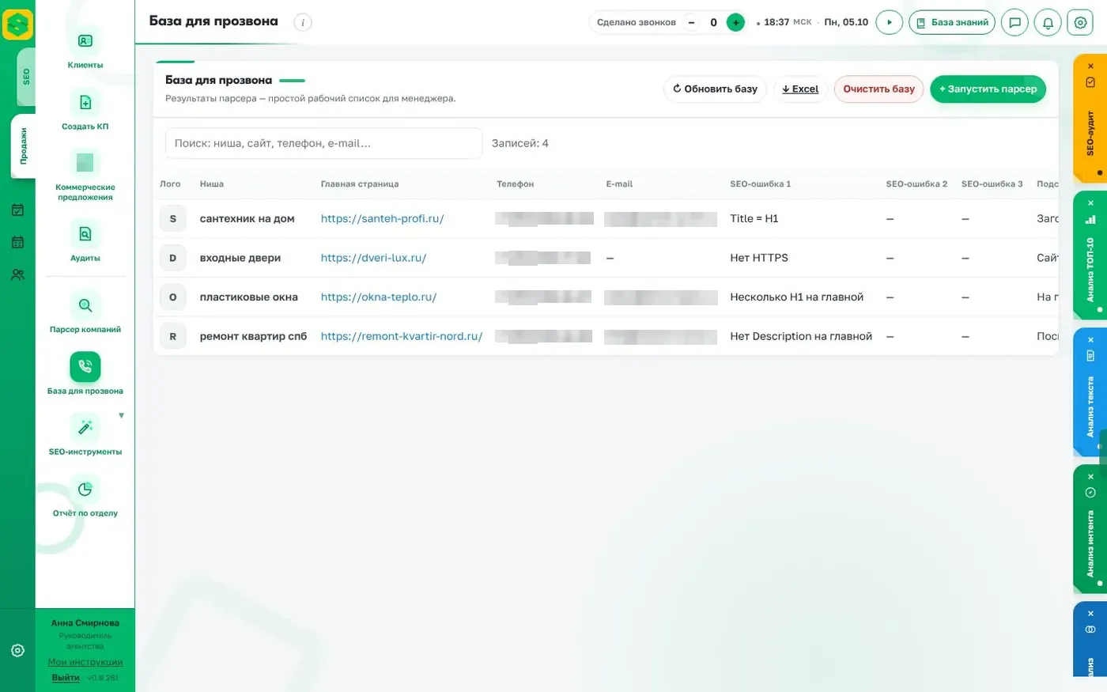Viewport: 1107px width, 692px height.
Task: Open SEO-инструменты magic wand icon
Action: 85,428
